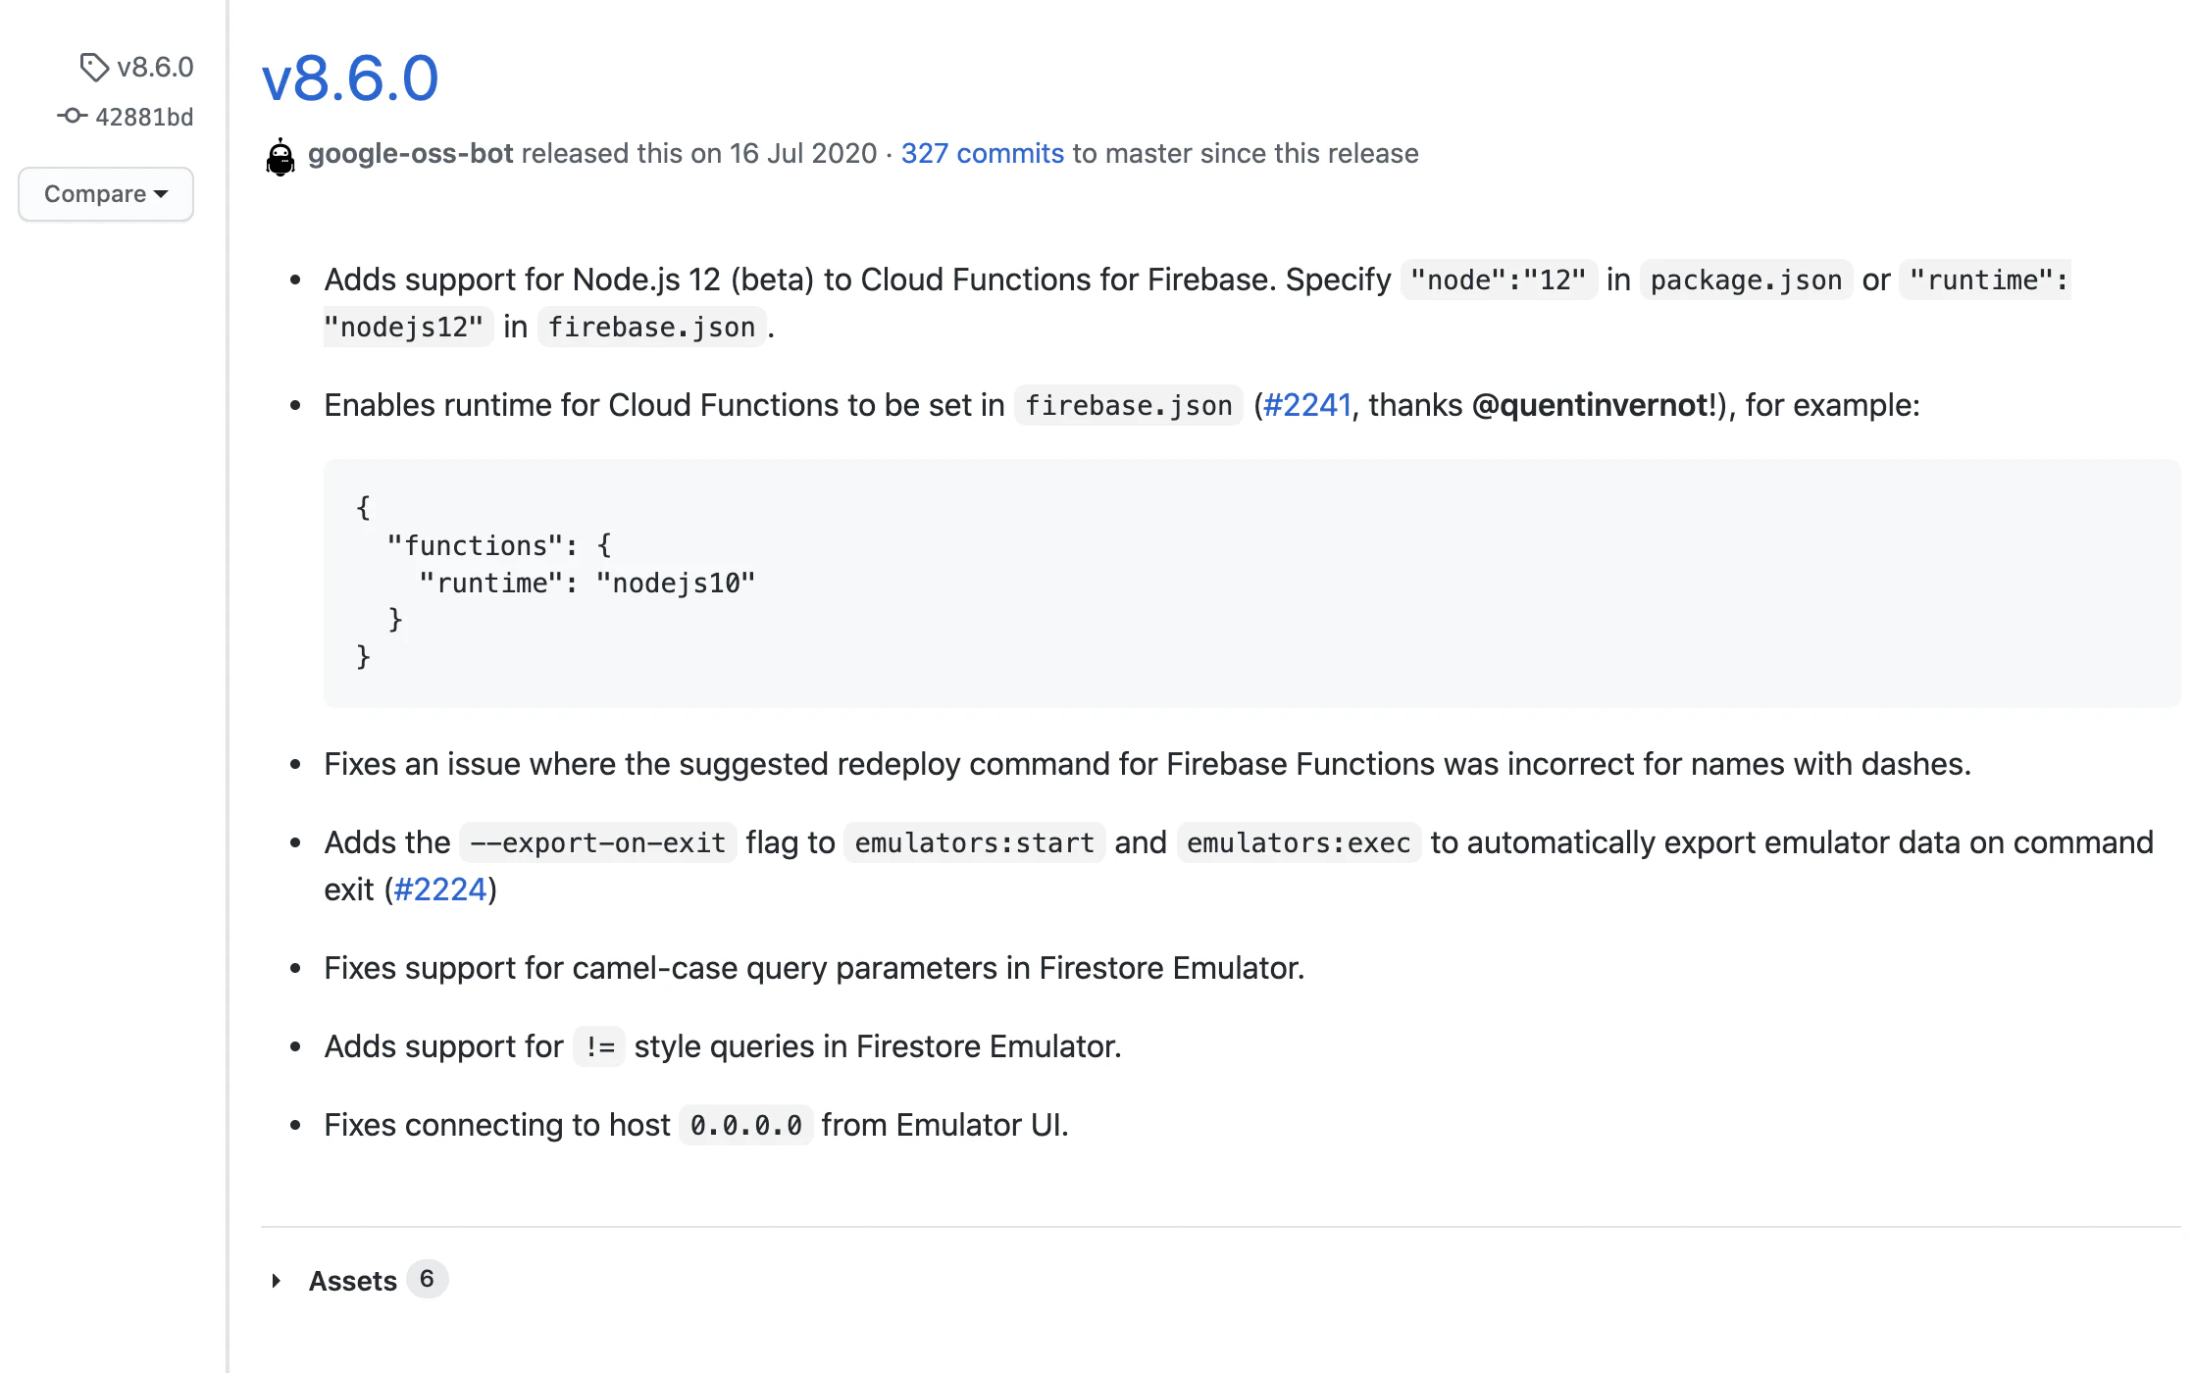
Task: Click the redeploy command fix bullet text
Action: pos(1147,764)
